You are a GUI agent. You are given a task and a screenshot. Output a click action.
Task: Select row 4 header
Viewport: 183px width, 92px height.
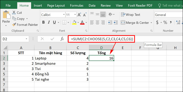(4, 69)
